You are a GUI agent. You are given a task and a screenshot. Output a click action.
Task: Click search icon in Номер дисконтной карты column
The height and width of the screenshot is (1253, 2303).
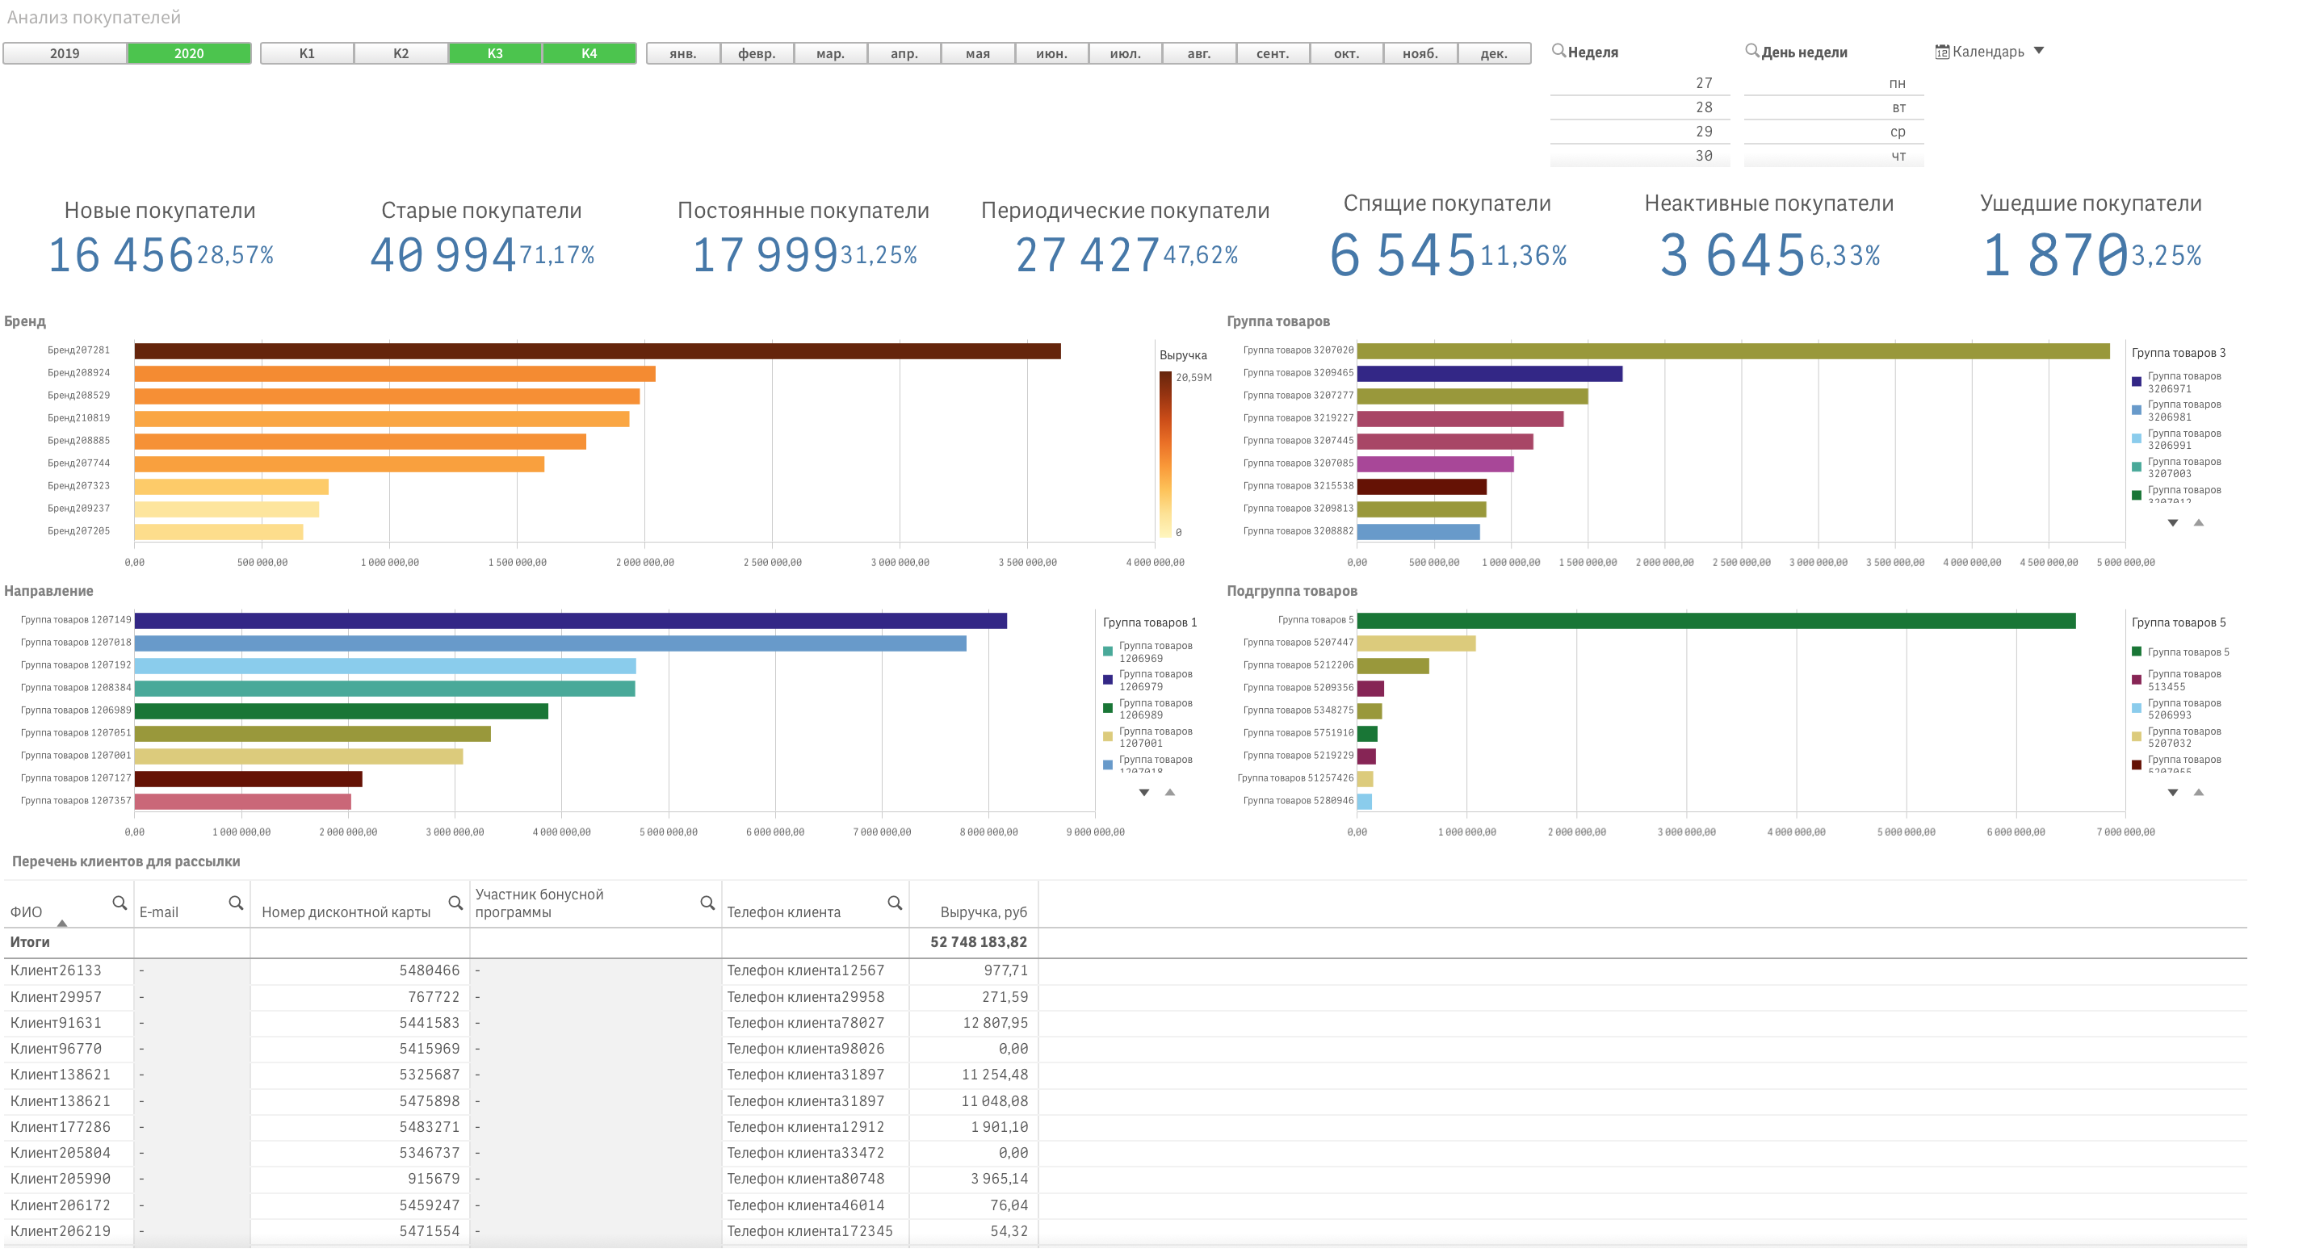click(455, 903)
